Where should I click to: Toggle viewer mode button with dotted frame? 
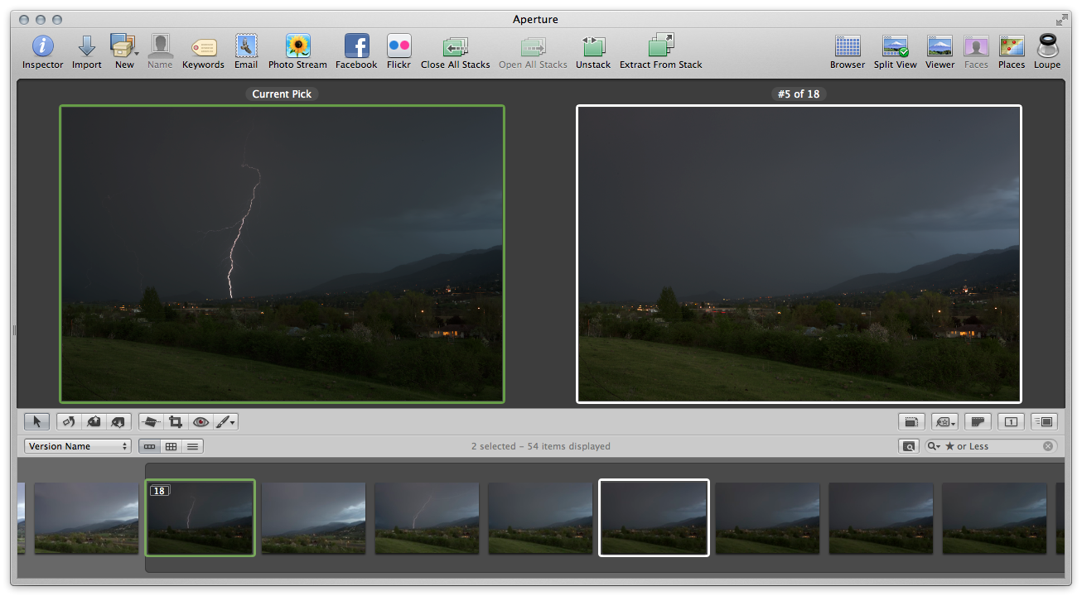(911, 422)
